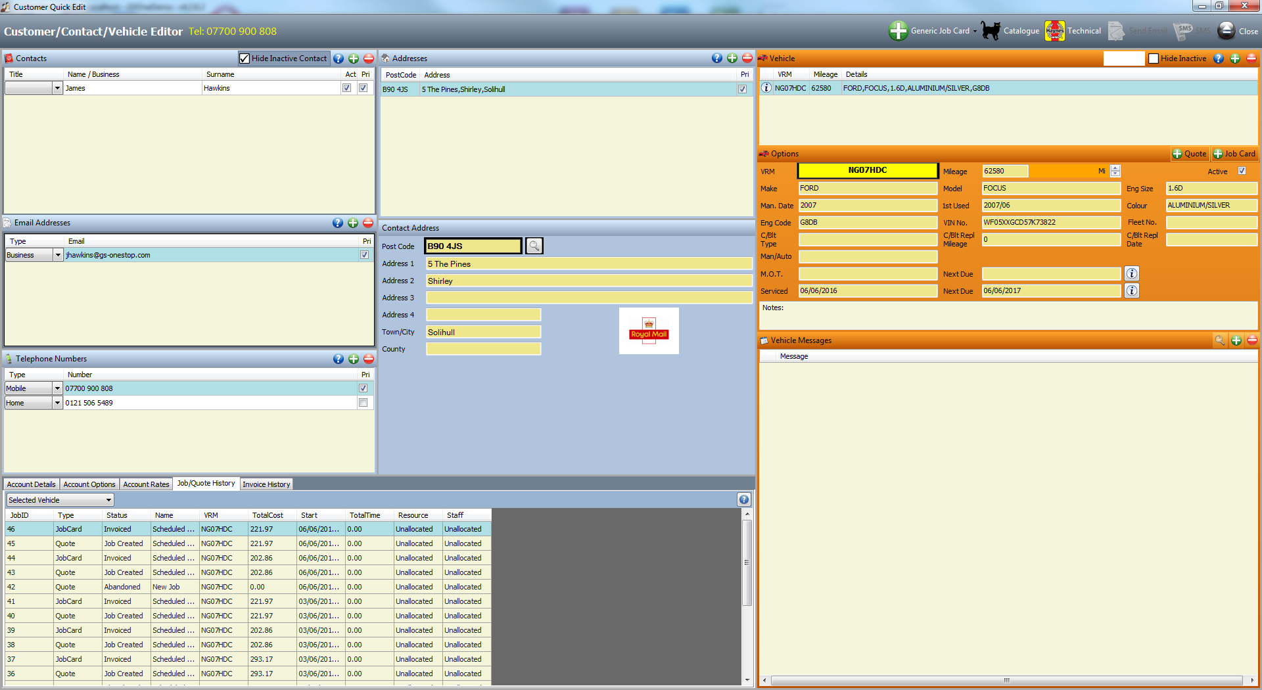Open help for Email Addresses panel
This screenshot has width=1262, height=690.
pos(338,223)
